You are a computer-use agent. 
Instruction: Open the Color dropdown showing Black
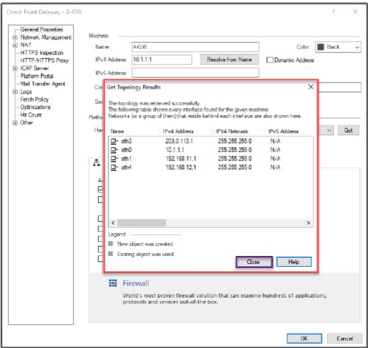pos(338,47)
